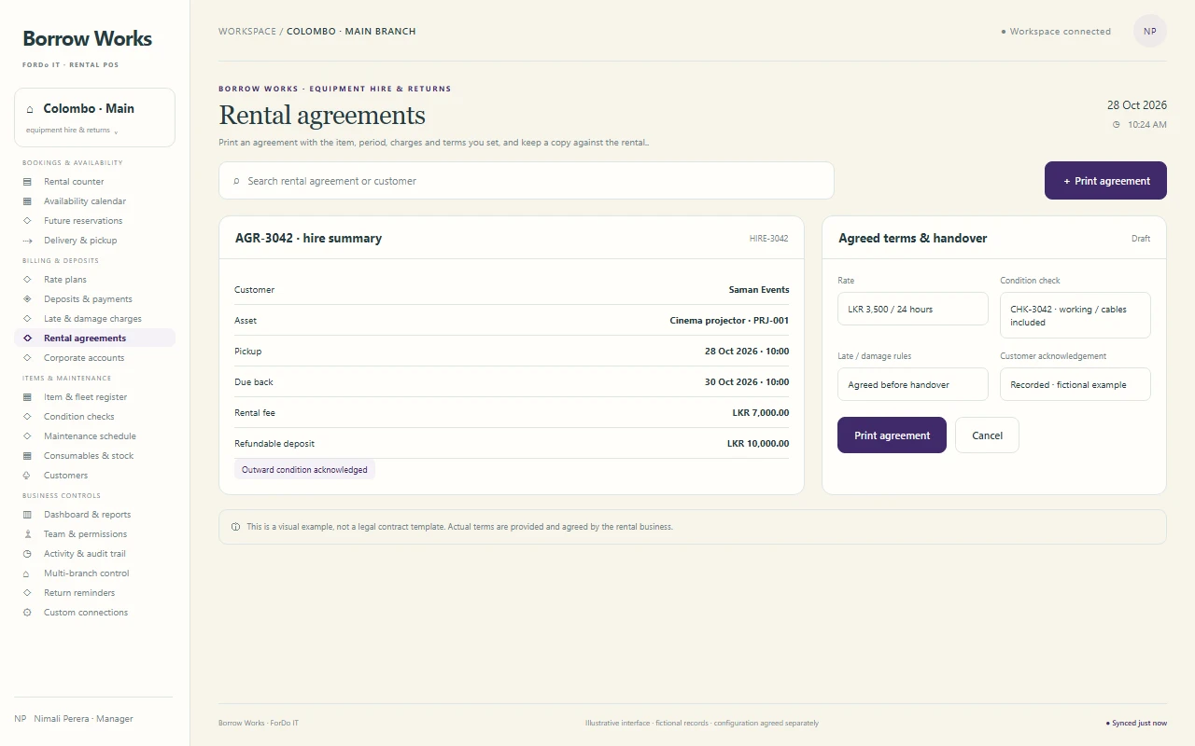Viewport: 1195px width, 746px height.
Task: Click the Consumables & stock sidebar icon
Action: [x=27, y=456]
